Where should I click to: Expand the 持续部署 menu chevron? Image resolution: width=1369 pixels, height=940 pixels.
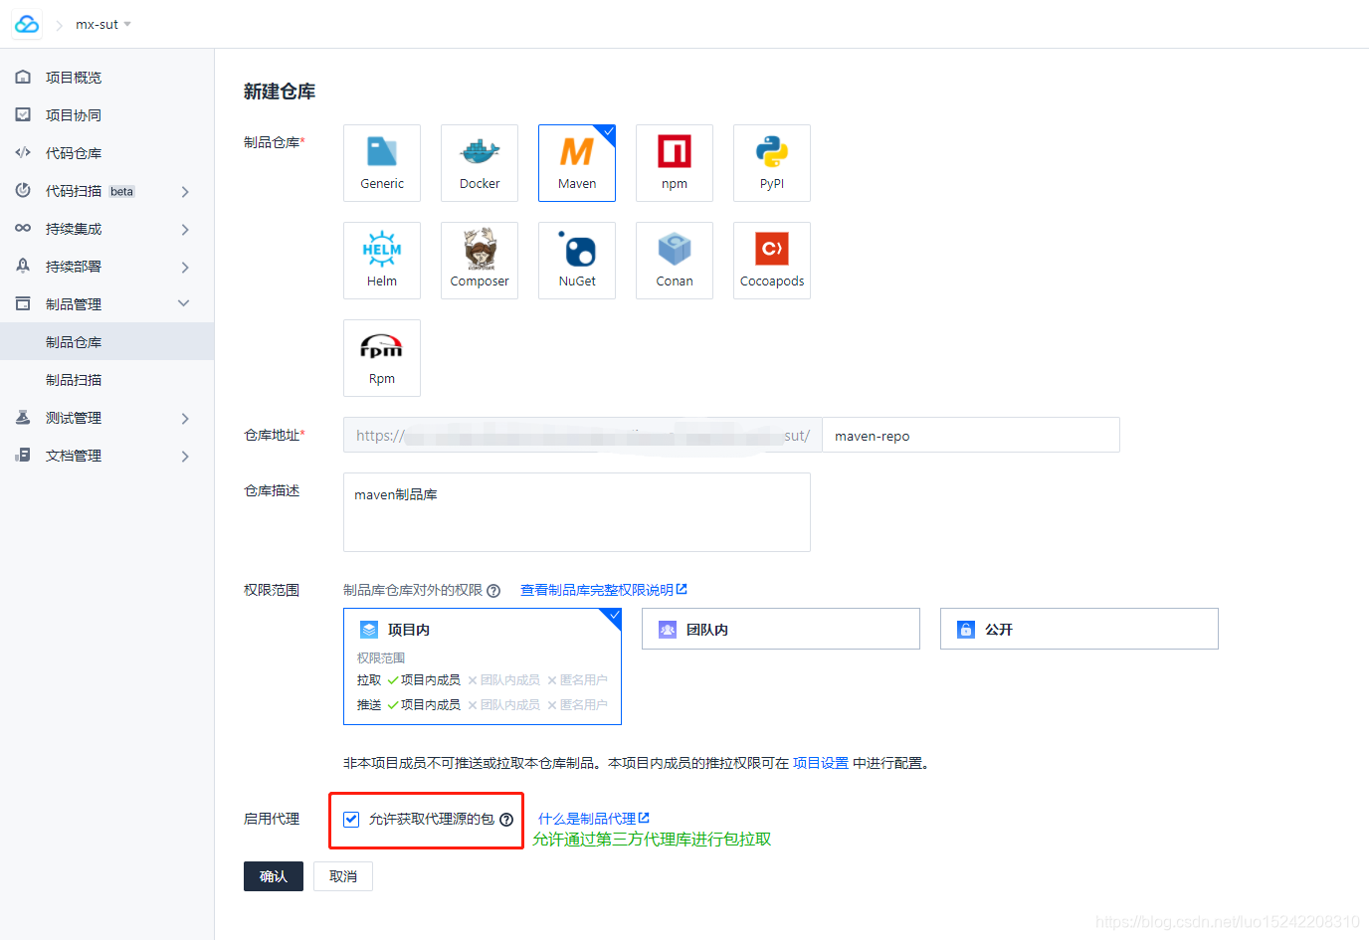(185, 267)
